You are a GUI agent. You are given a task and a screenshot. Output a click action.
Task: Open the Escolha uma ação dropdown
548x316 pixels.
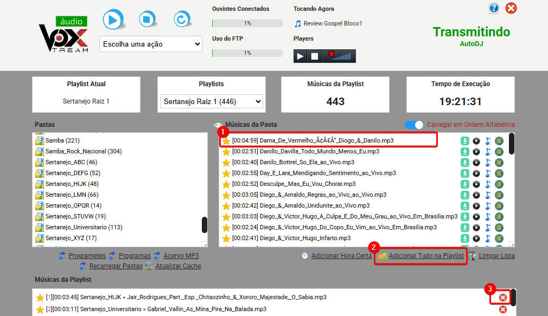point(150,44)
